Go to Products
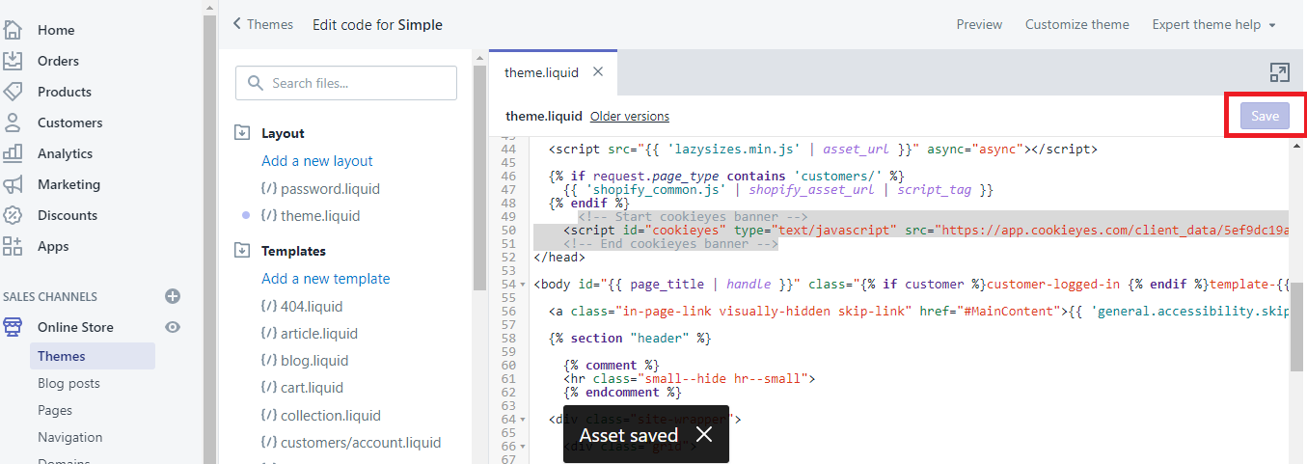 pos(65,92)
